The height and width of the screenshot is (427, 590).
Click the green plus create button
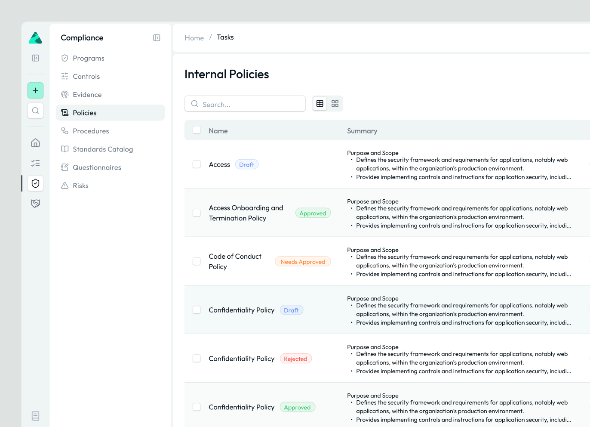pos(36,90)
